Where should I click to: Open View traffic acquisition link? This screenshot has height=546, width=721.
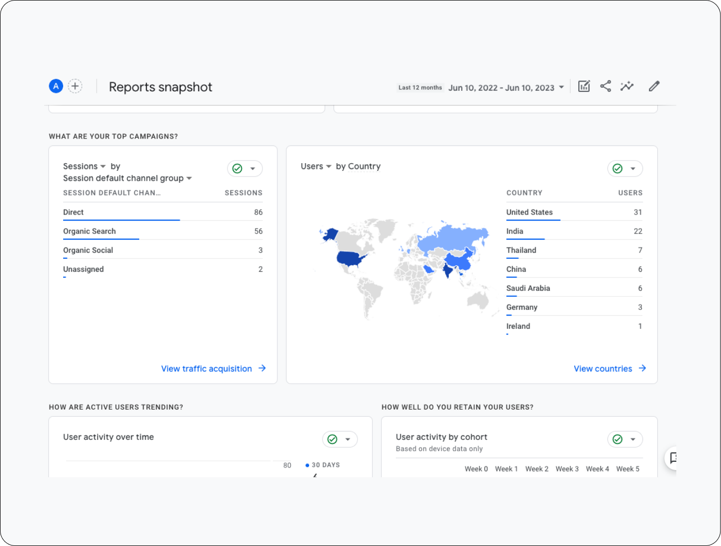click(x=206, y=368)
